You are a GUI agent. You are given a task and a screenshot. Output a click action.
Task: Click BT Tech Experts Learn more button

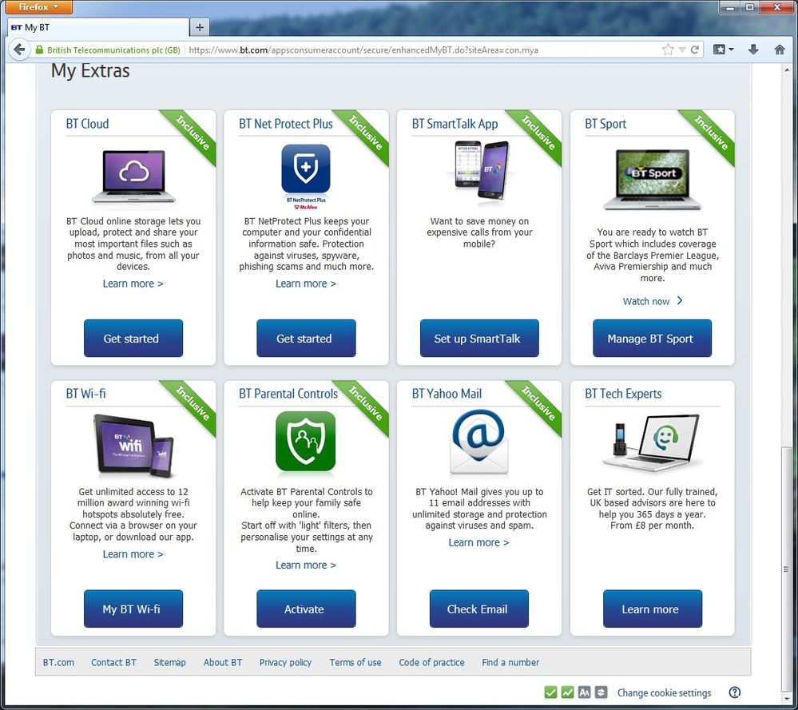click(x=653, y=609)
